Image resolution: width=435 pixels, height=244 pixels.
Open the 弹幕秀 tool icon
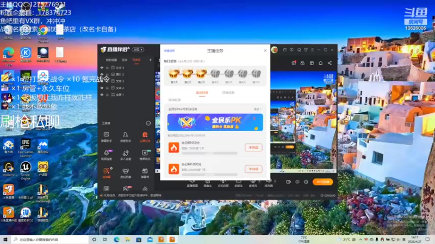pyautogui.click(x=145, y=173)
